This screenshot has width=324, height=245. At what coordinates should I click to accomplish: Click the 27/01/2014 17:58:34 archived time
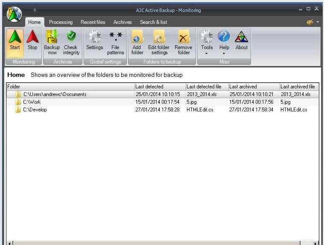coord(251,110)
